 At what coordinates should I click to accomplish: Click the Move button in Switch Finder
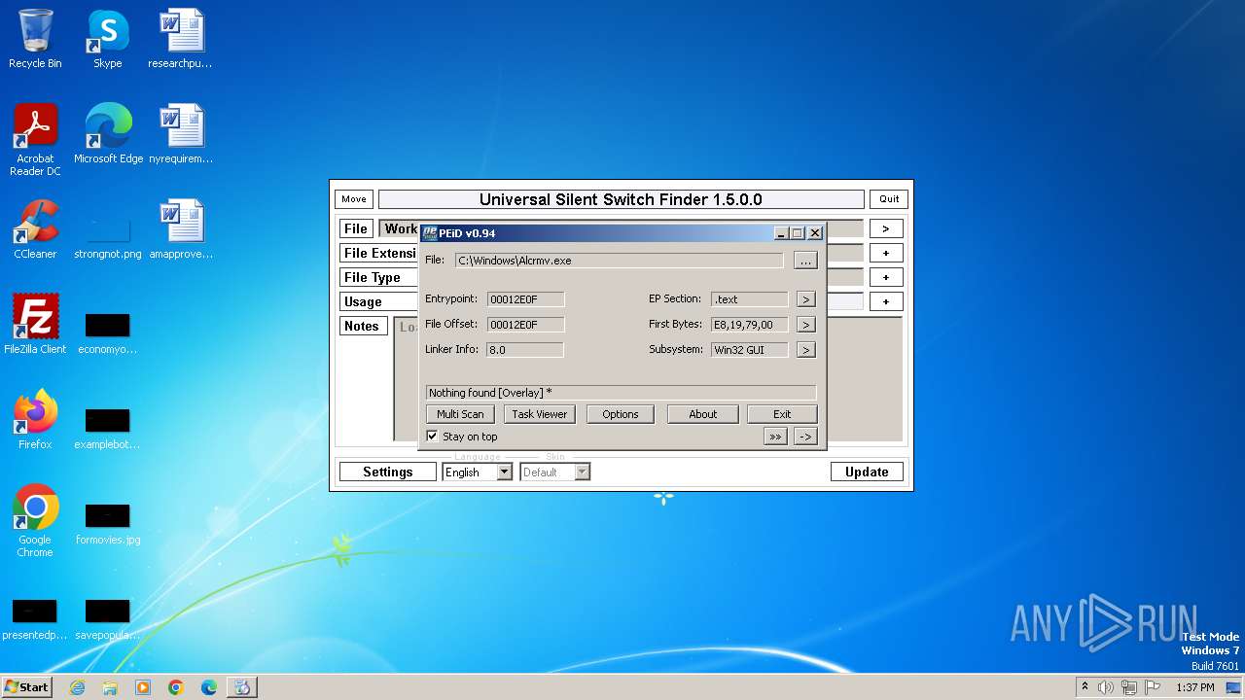coord(354,199)
